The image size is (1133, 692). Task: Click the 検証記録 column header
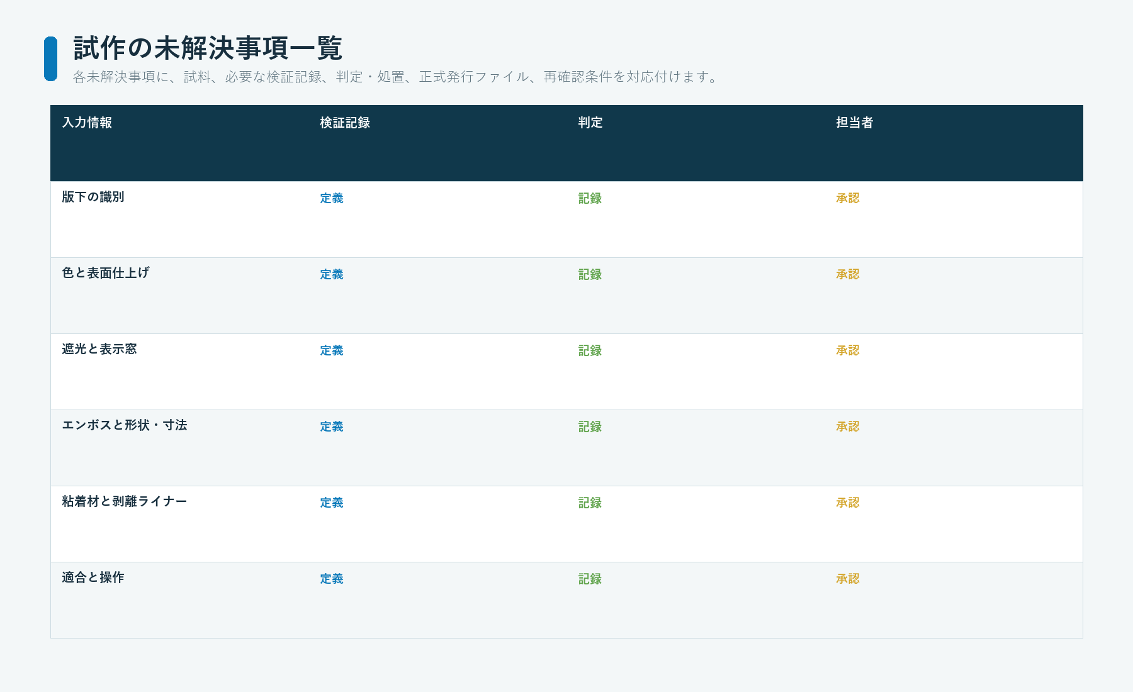pyautogui.click(x=345, y=123)
